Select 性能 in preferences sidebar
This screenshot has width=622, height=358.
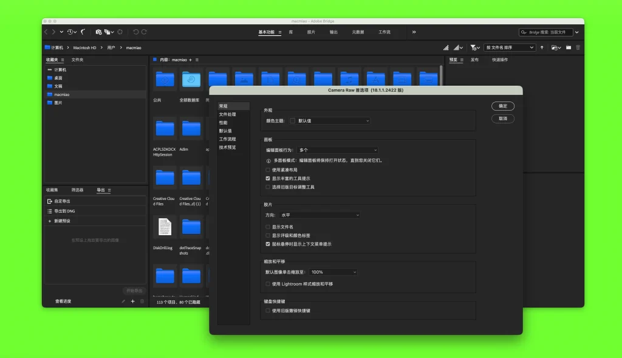[x=224, y=123]
